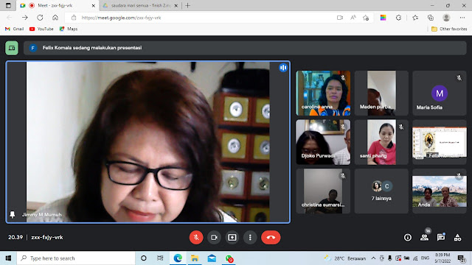
Task: Switch to the Meet browser tab
Action: [58, 5]
